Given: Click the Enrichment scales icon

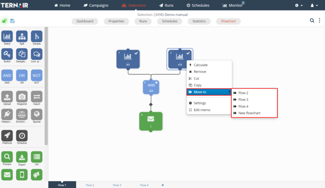Looking at the screenshot, I should (22, 114).
